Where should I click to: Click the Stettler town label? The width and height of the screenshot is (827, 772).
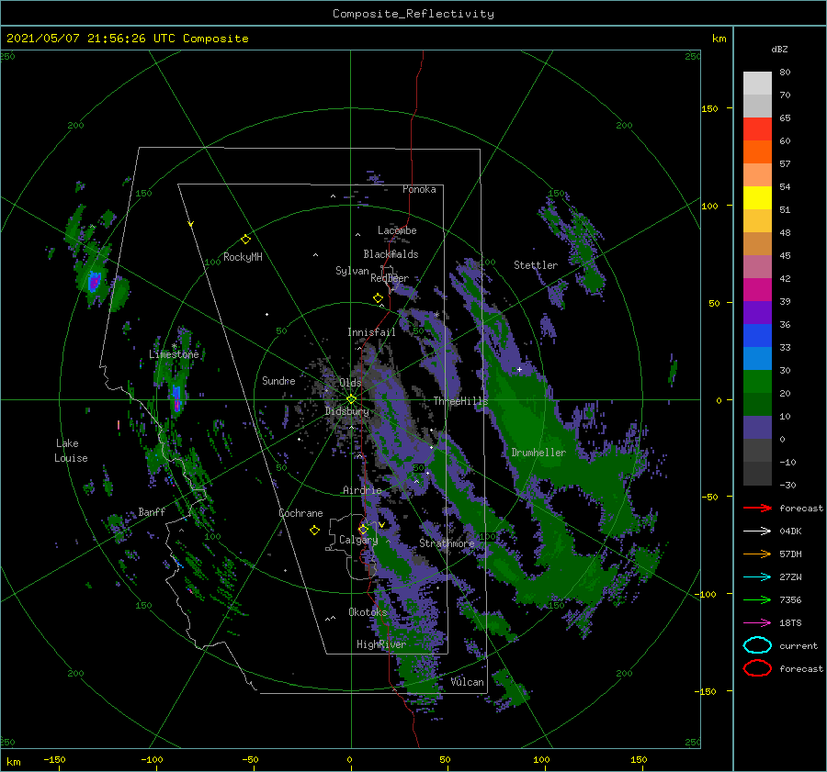tap(536, 265)
